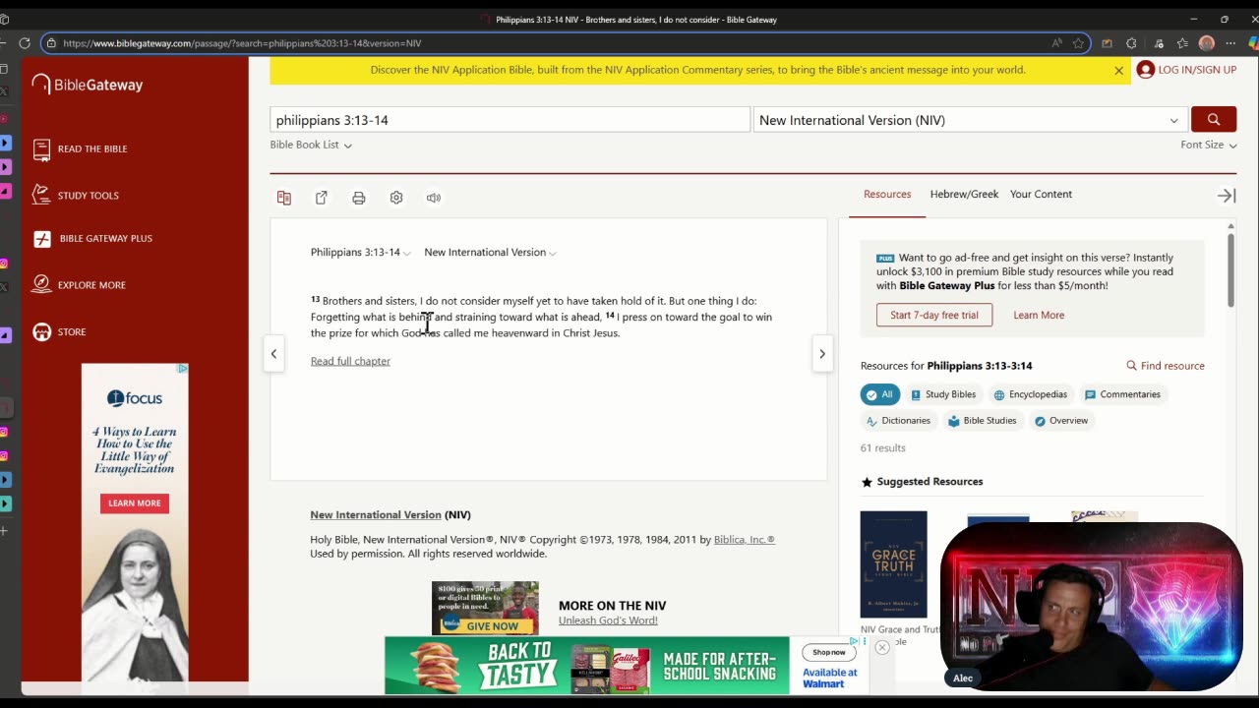Viewport: 1259px width, 708px height.
Task: Open the Read the Bible sidebar icon
Action: 41,149
